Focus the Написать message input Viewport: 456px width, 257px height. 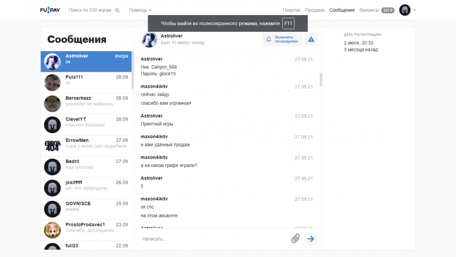[214, 239]
